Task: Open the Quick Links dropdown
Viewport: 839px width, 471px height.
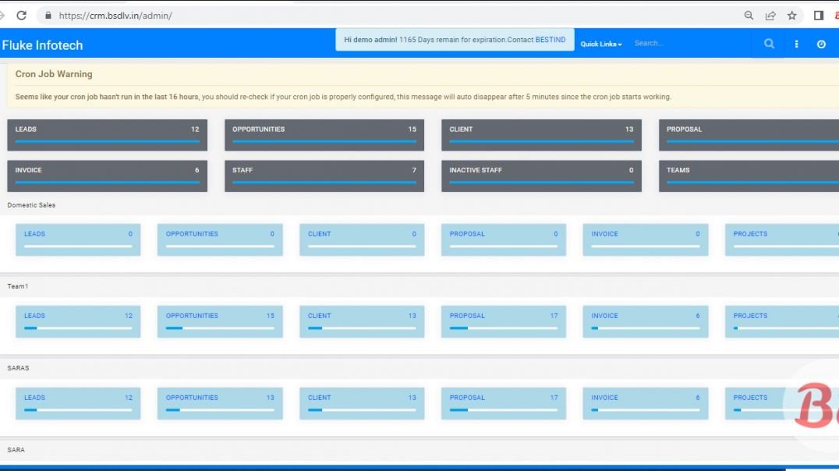Action: (600, 44)
